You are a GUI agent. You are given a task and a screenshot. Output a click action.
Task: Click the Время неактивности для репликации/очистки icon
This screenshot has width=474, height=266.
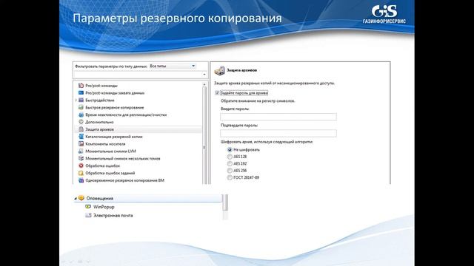[x=81, y=115]
